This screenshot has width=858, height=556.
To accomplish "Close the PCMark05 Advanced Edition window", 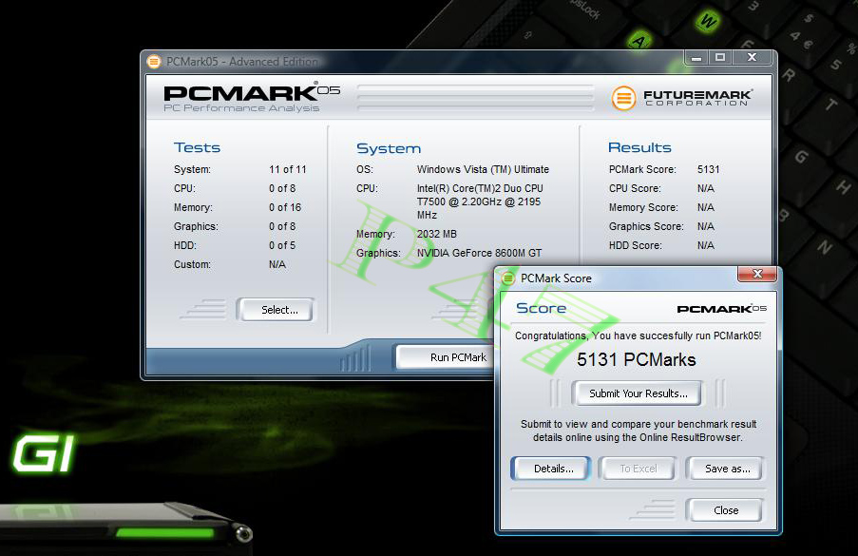I will (x=753, y=57).
